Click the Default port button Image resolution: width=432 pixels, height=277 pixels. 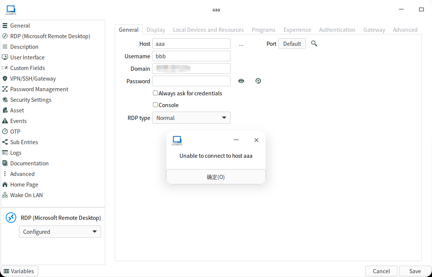(292, 44)
